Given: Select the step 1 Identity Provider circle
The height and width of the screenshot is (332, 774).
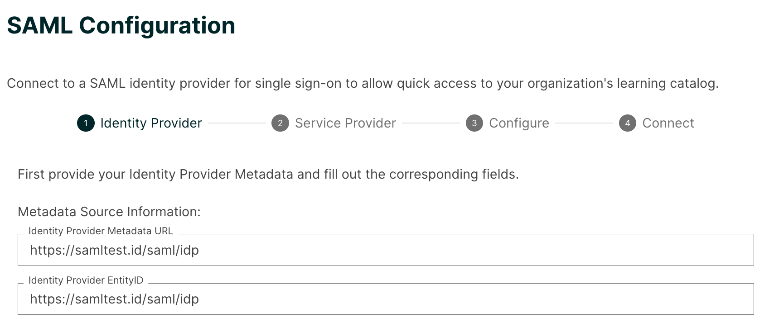Looking at the screenshot, I should 87,123.
